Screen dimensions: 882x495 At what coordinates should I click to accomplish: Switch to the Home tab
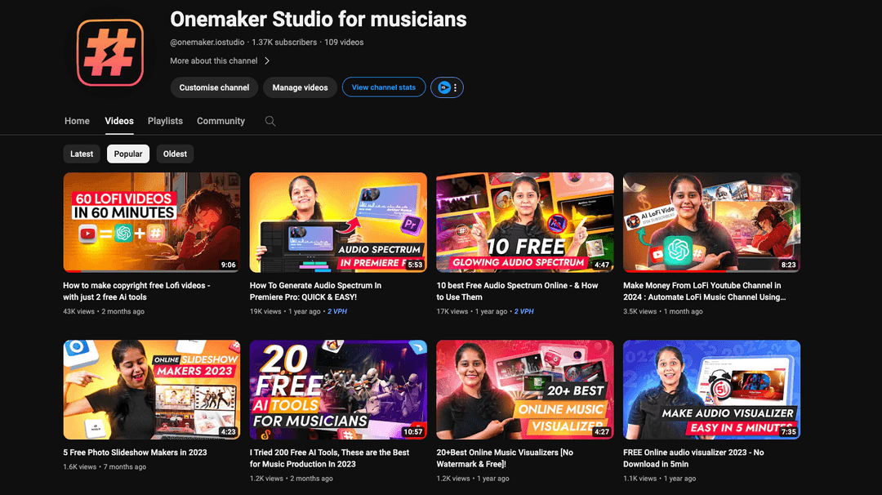[77, 120]
